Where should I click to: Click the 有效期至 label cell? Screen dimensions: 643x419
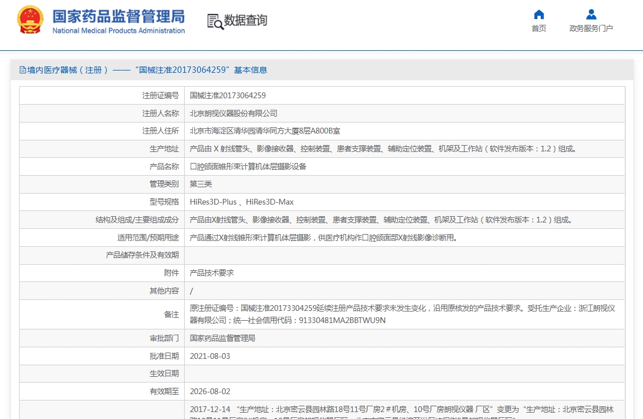click(x=102, y=391)
